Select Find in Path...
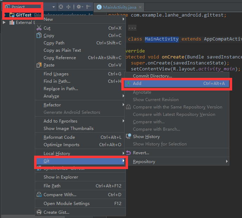242x218 pixels. point(80,81)
